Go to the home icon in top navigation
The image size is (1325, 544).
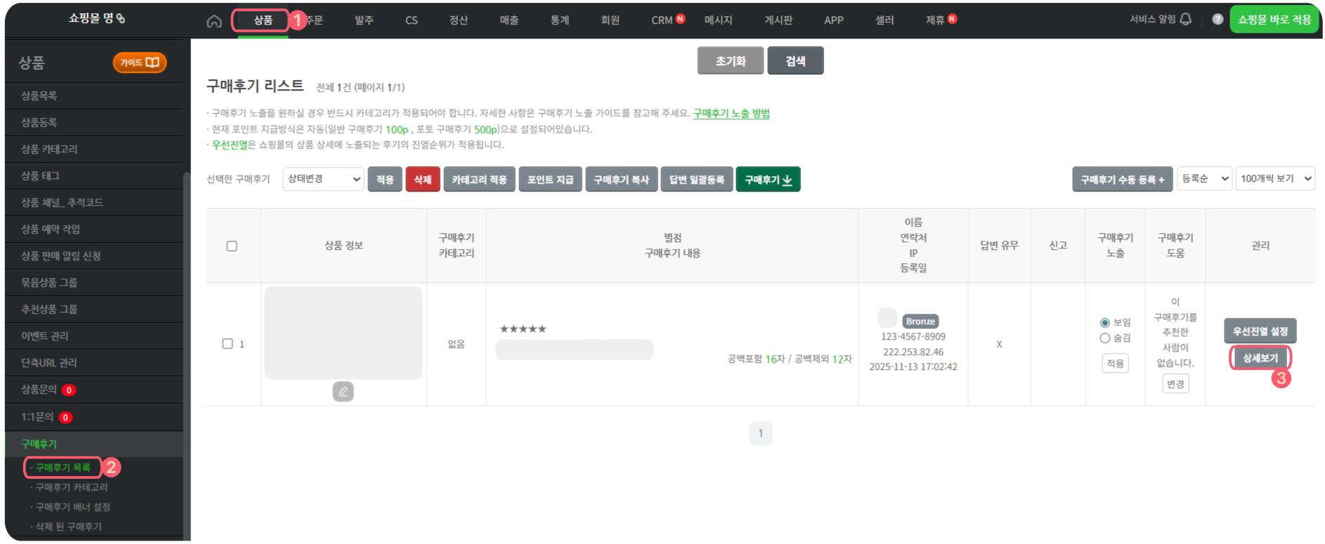coord(214,21)
